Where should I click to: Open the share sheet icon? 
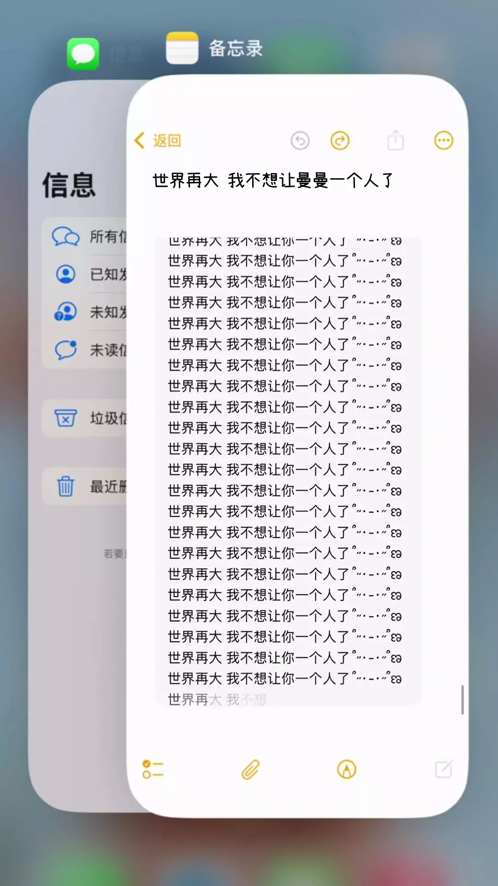coord(395,140)
